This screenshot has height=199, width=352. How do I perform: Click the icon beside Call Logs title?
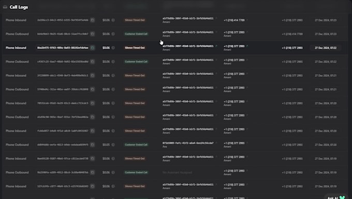(x=5, y=7)
